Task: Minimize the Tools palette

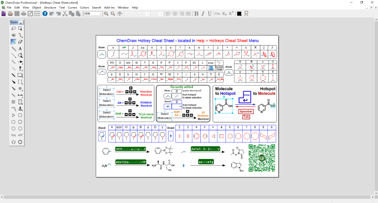Action: pos(21,22)
